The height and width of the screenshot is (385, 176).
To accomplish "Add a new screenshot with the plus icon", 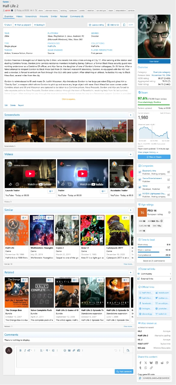I will pos(131,115).
